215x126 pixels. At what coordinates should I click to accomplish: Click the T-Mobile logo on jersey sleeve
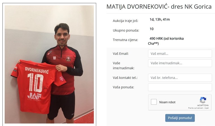point(61,79)
